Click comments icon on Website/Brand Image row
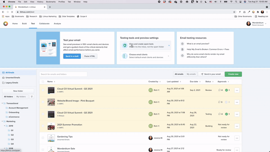This screenshot has height=152, width=270. tap(219, 102)
